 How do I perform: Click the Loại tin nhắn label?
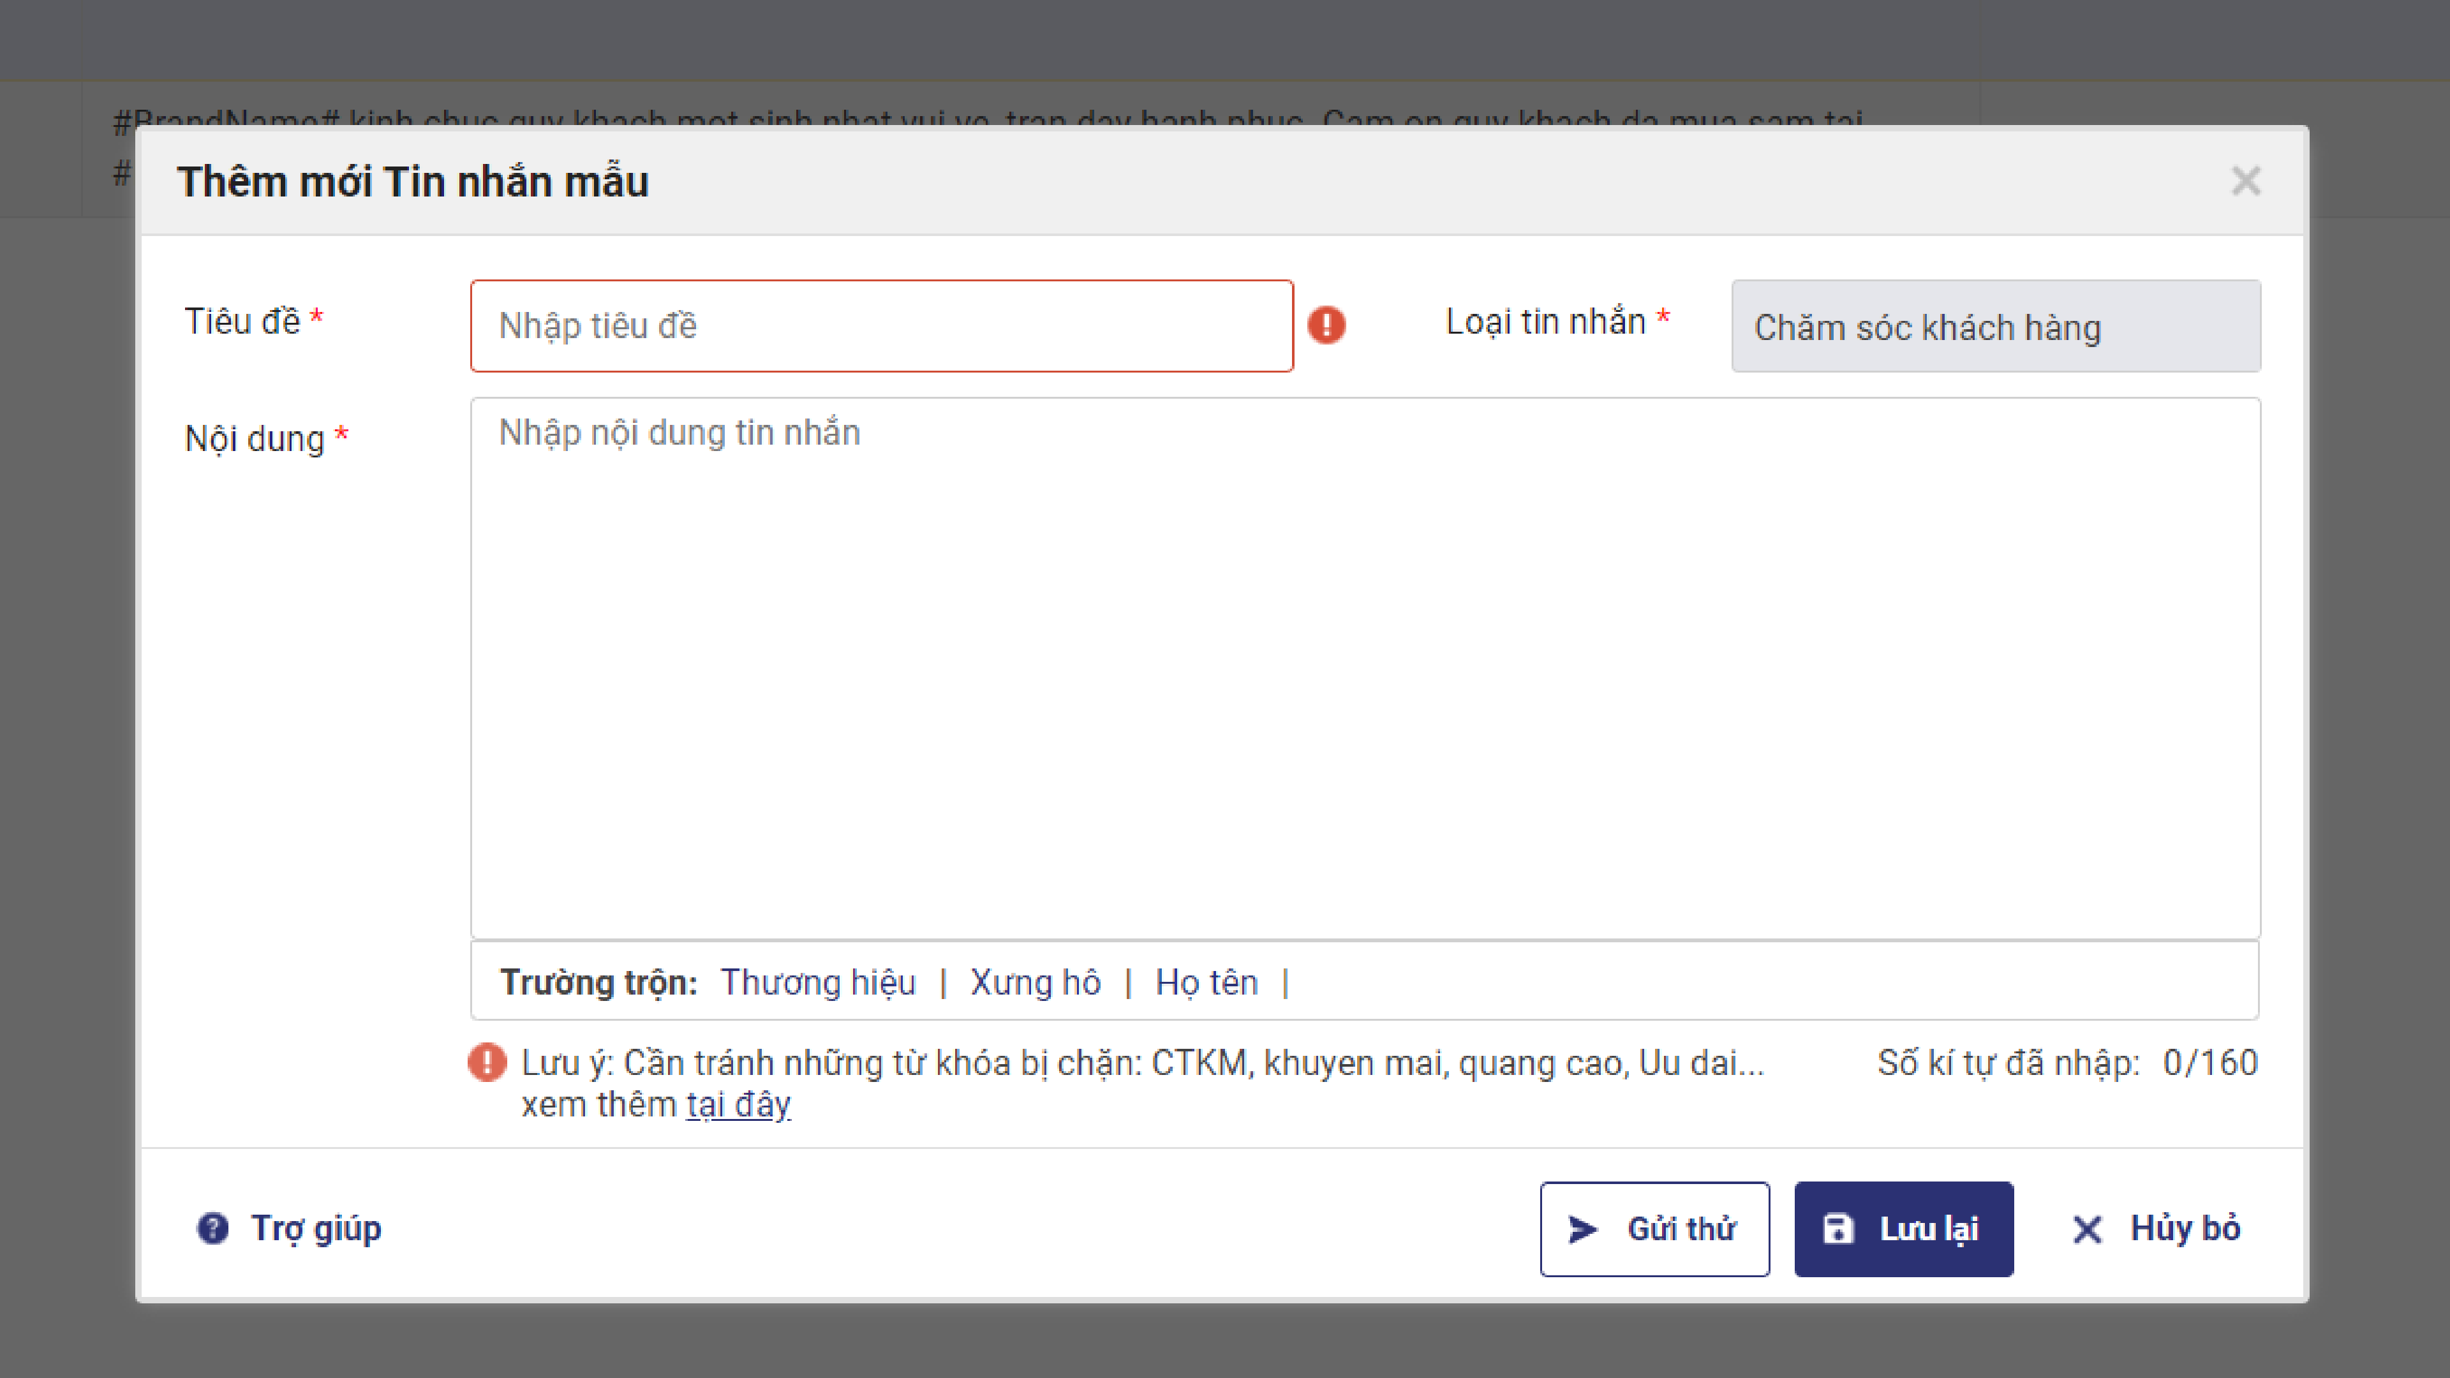coord(1545,322)
